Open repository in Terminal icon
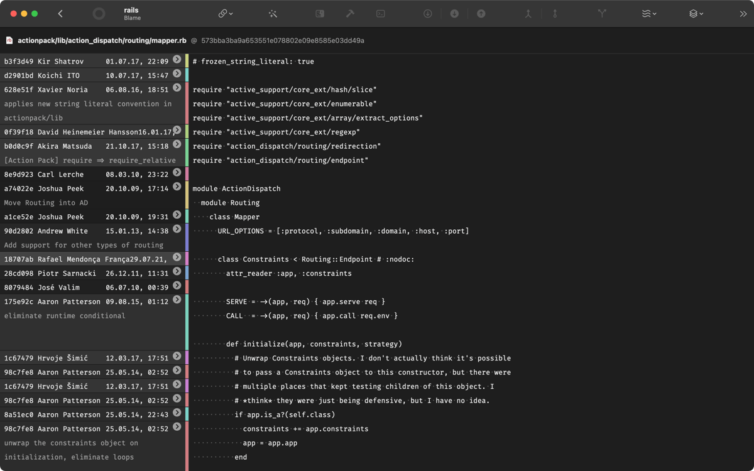 380,14
